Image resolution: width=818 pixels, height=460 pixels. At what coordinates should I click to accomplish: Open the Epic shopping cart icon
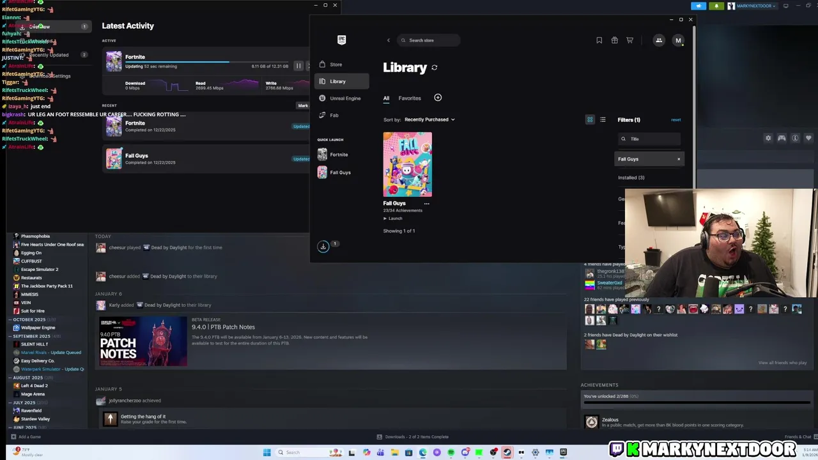point(629,40)
